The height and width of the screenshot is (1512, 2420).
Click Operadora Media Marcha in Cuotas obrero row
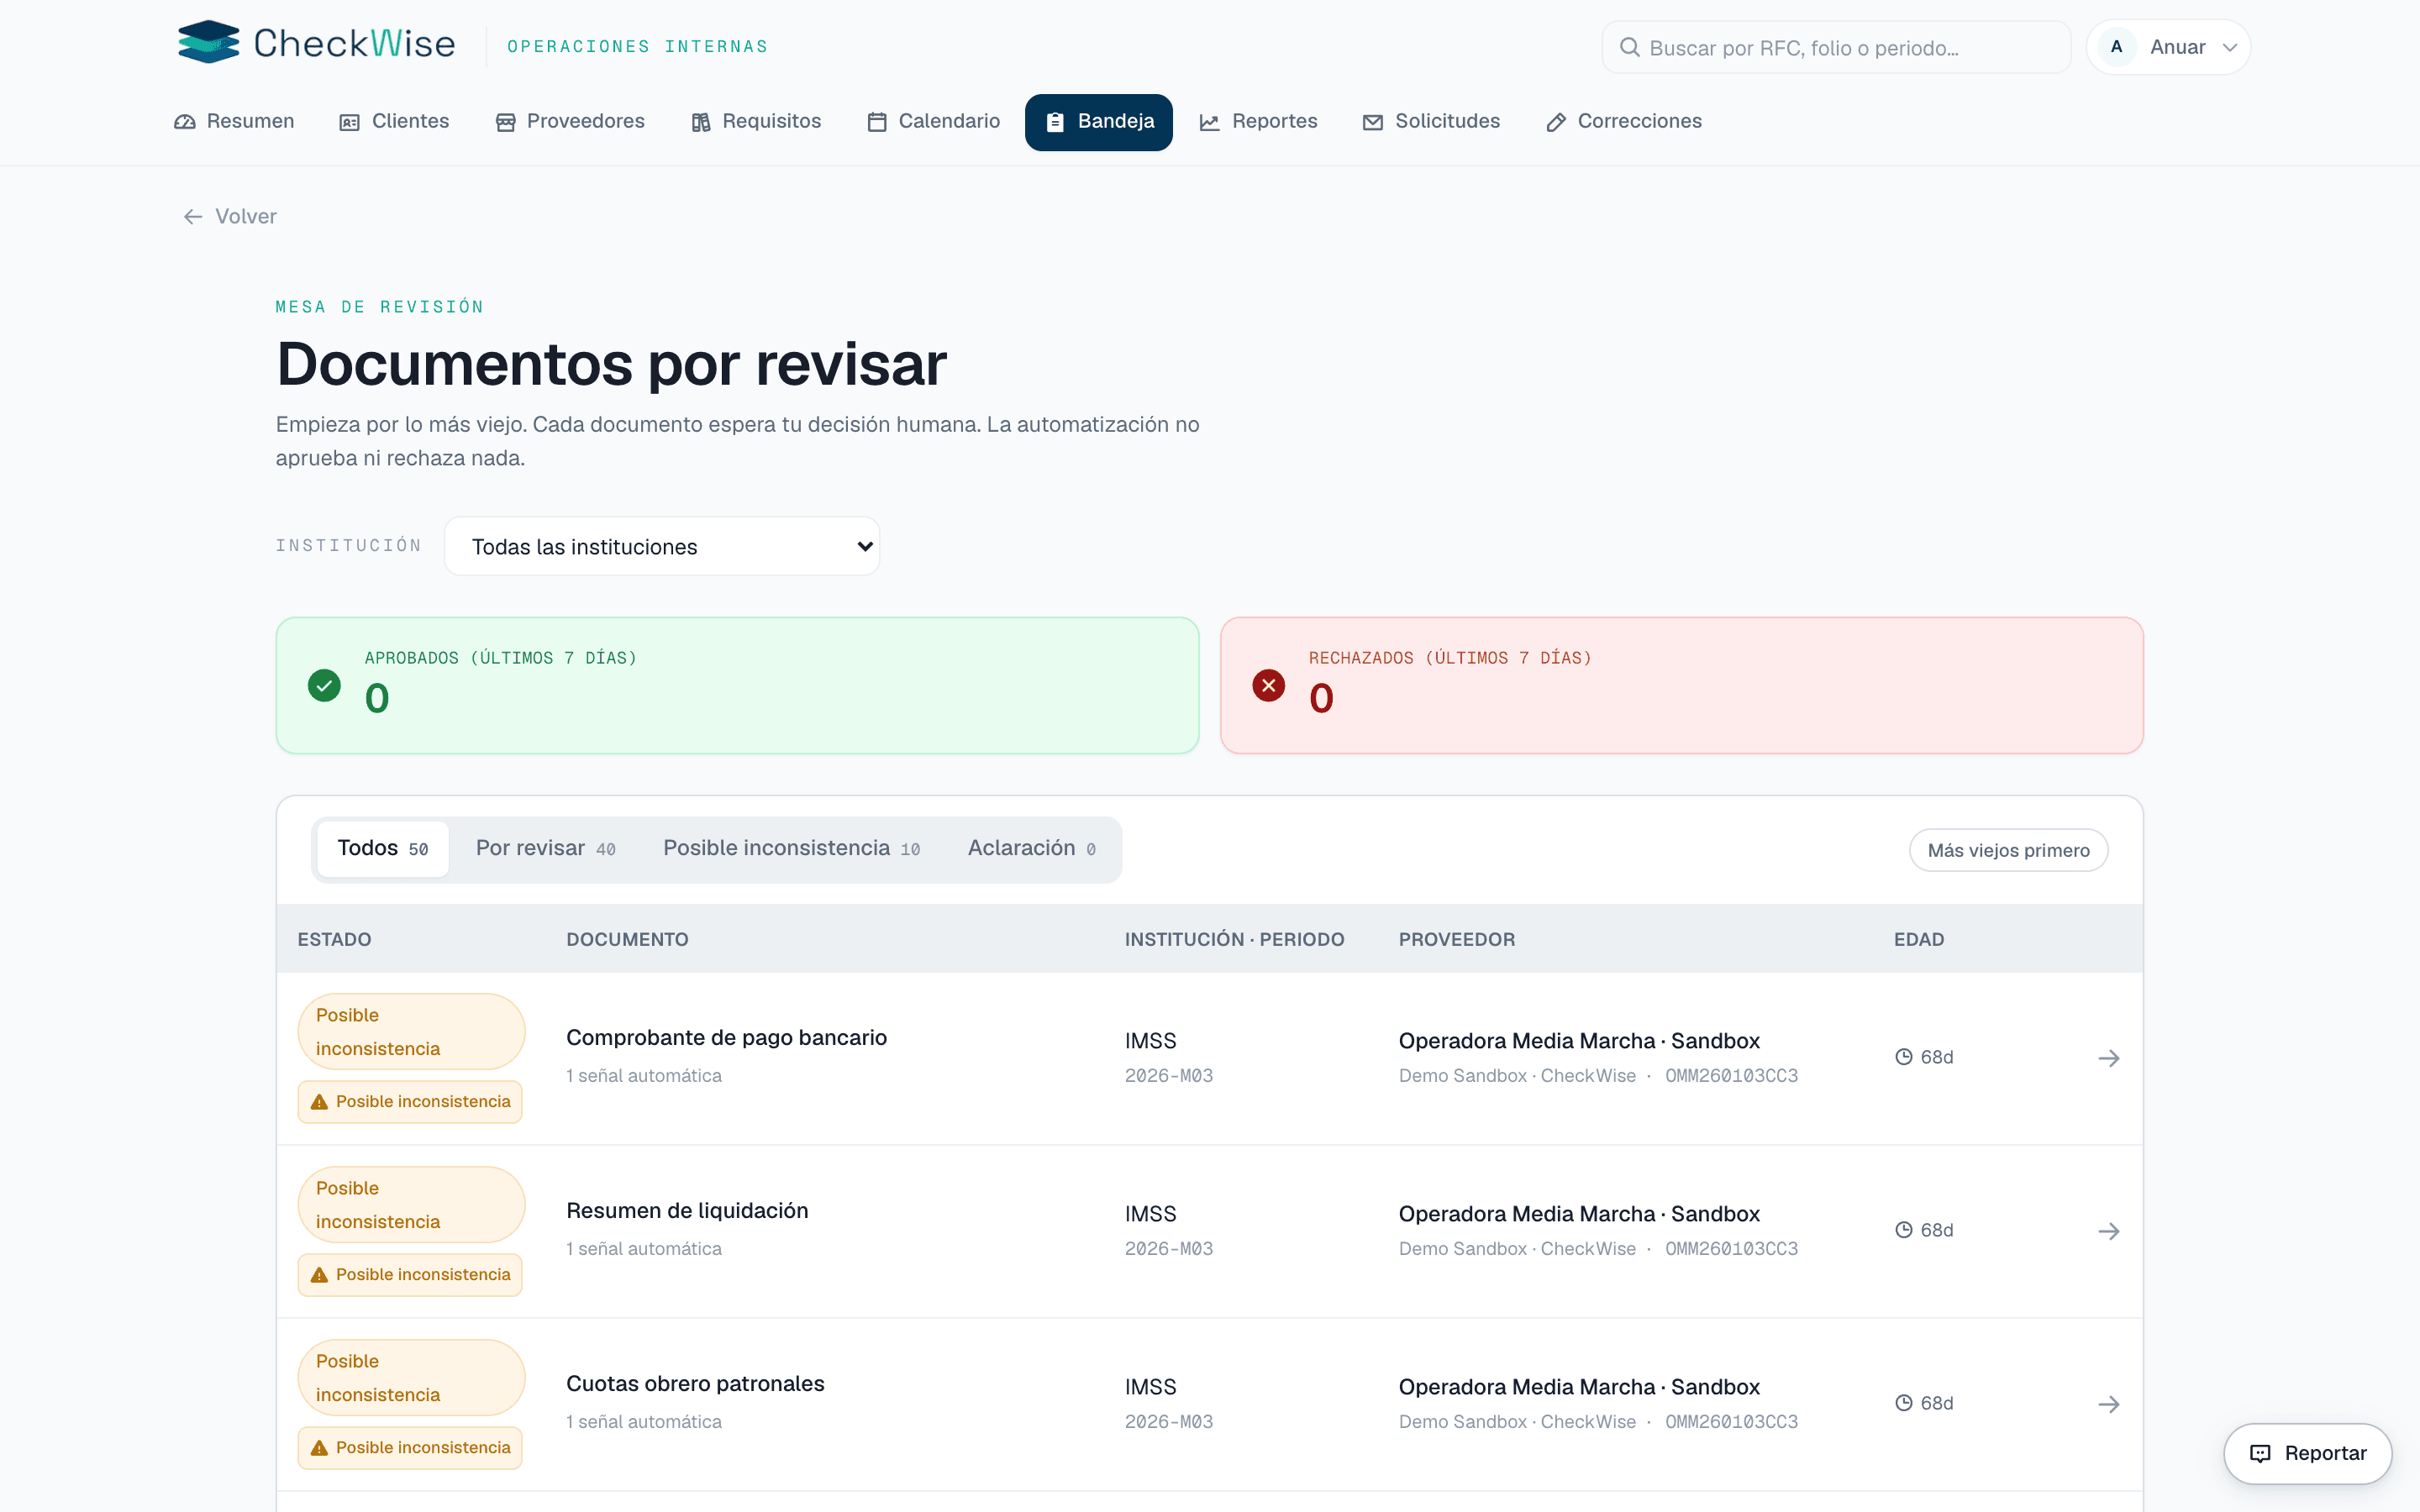[x=1580, y=1387]
